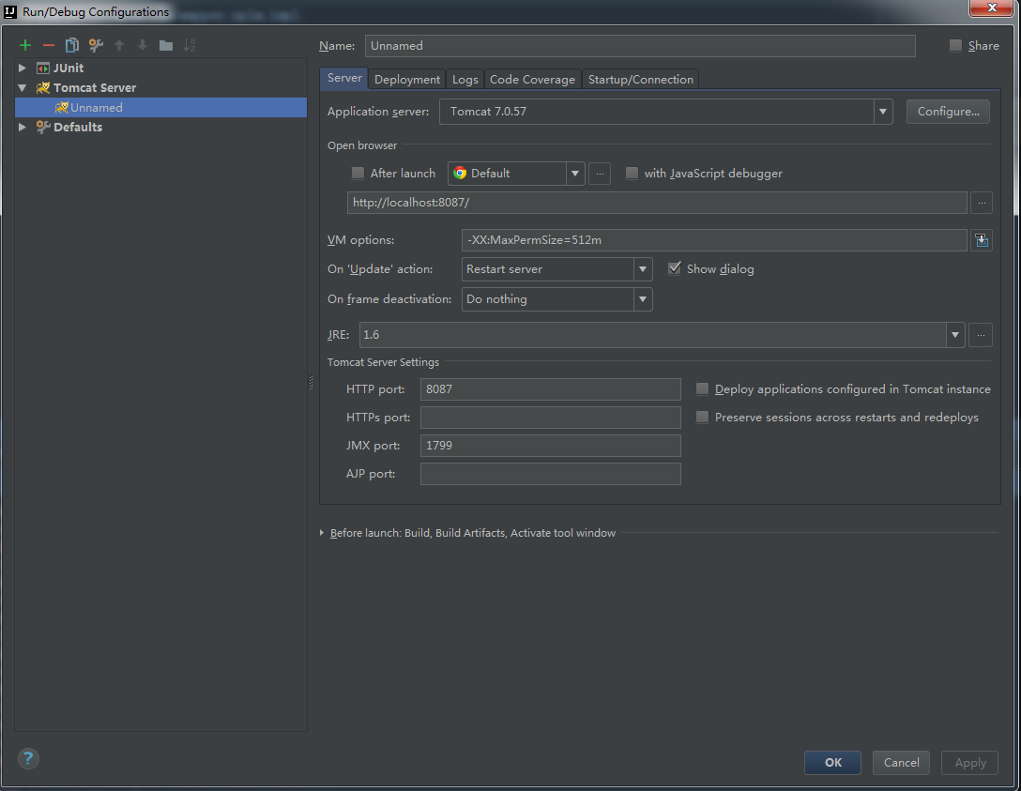The image size is (1021, 791).
Task: Switch to the Logs tab
Action: 465,80
